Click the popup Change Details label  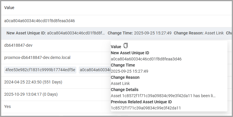pyautogui.click(x=125, y=90)
